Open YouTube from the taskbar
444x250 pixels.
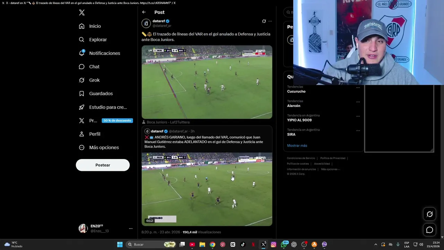[192, 244]
